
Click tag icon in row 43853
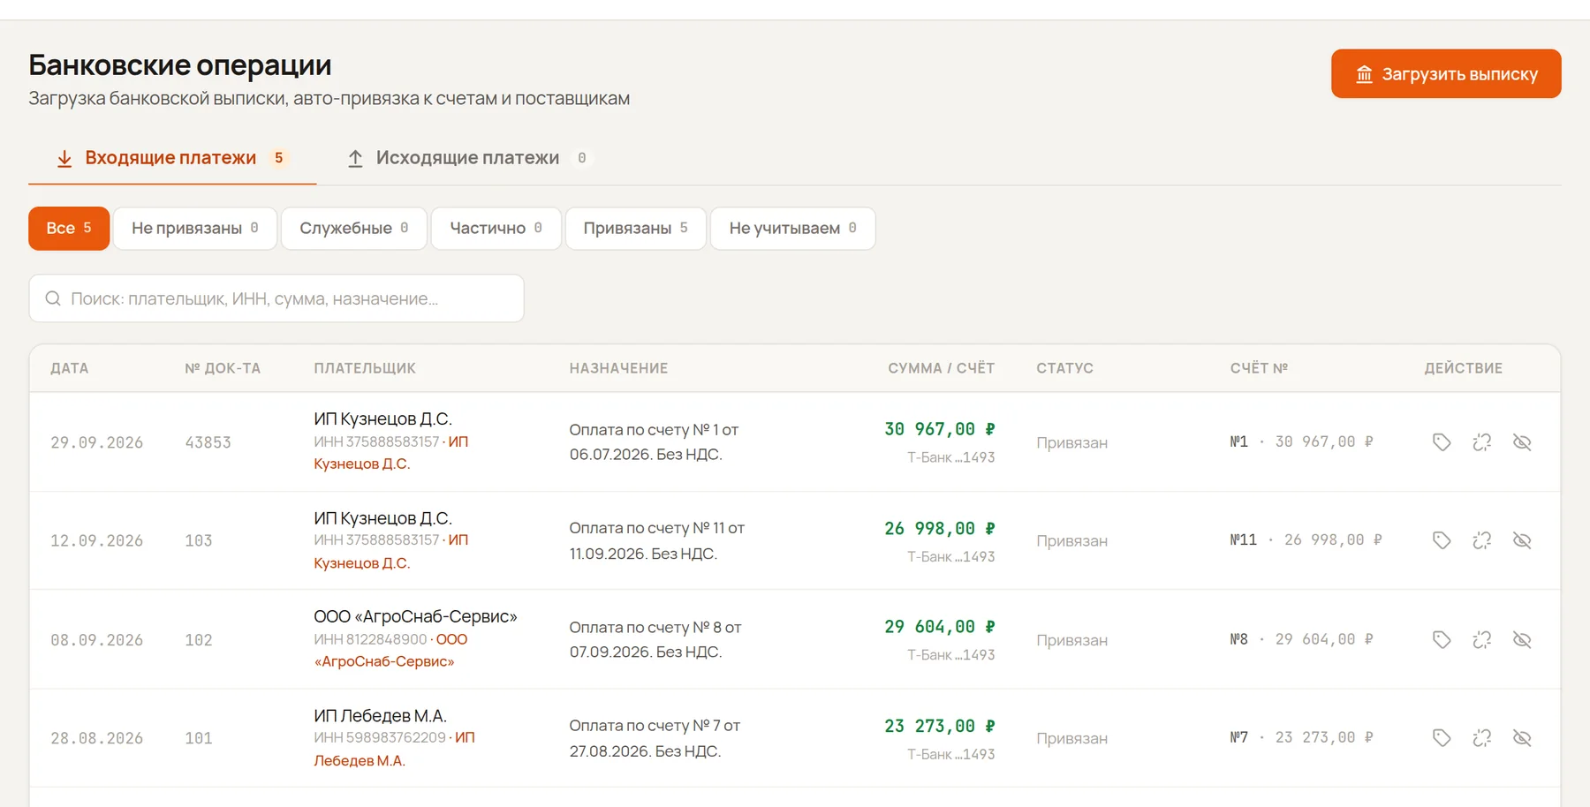(1442, 442)
